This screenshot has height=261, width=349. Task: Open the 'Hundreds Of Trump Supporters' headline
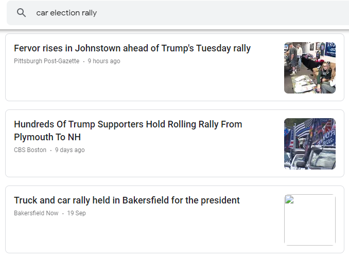coord(128,124)
